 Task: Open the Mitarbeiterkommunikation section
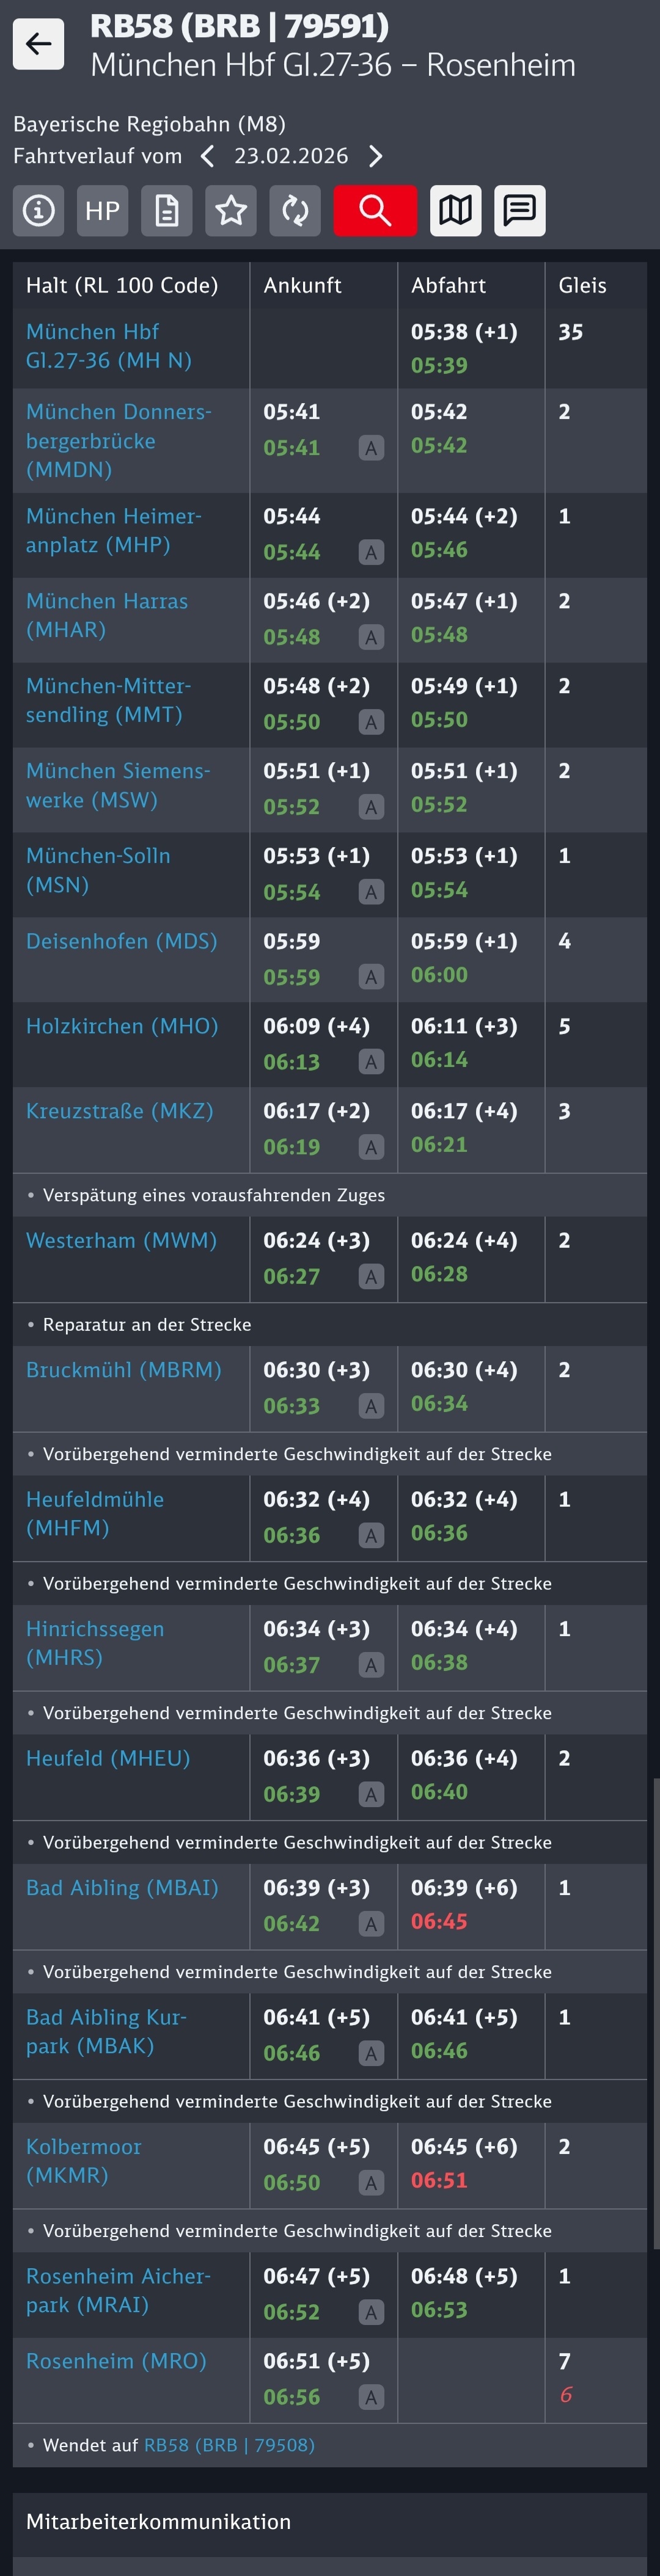[158, 2522]
